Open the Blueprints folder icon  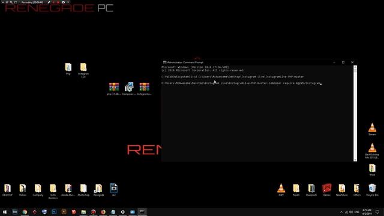click(x=311, y=190)
